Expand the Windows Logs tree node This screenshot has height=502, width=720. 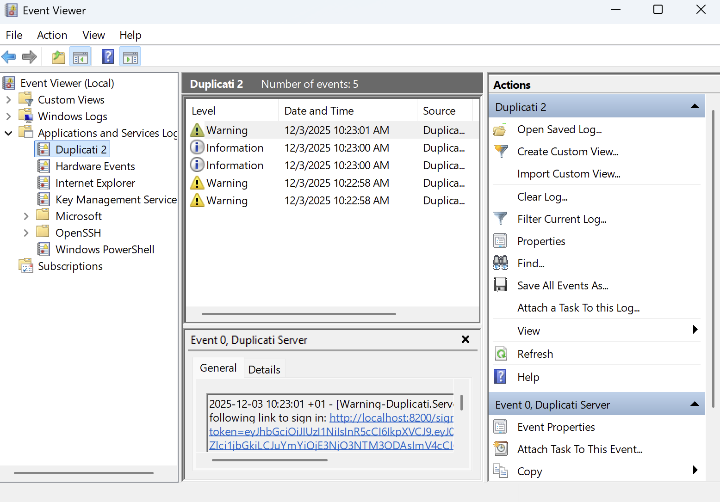(8, 116)
